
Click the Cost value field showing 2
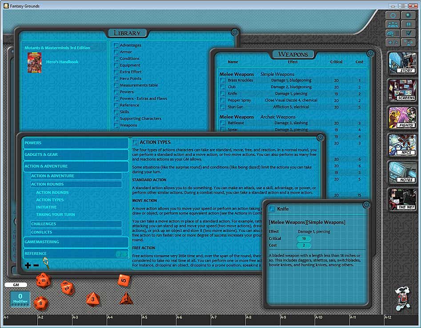point(304,245)
